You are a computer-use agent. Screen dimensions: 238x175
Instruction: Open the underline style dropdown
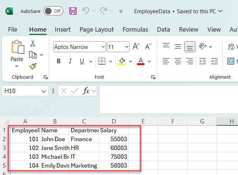91,61
